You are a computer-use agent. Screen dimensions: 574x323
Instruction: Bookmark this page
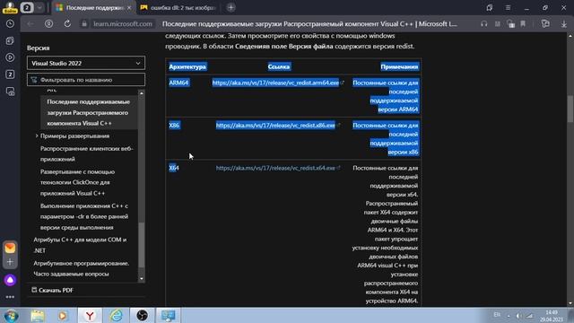point(523,24)
